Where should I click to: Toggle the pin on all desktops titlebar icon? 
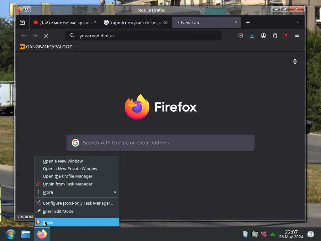coord(27,9)
